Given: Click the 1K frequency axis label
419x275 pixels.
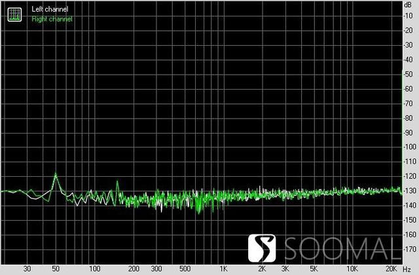Looking at the screenshot, I should coord(224,269).
